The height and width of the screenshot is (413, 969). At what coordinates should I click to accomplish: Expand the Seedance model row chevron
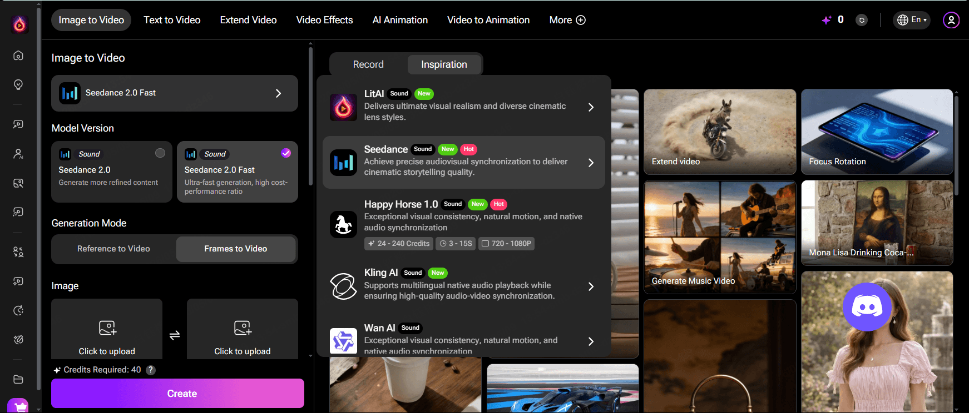(591, 163)
